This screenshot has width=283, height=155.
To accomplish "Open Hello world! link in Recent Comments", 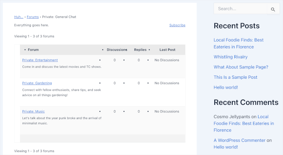I will point(226,147).
